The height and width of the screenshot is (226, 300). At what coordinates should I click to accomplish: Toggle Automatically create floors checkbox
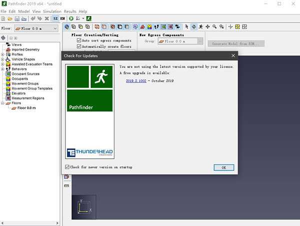coord(79,46)
